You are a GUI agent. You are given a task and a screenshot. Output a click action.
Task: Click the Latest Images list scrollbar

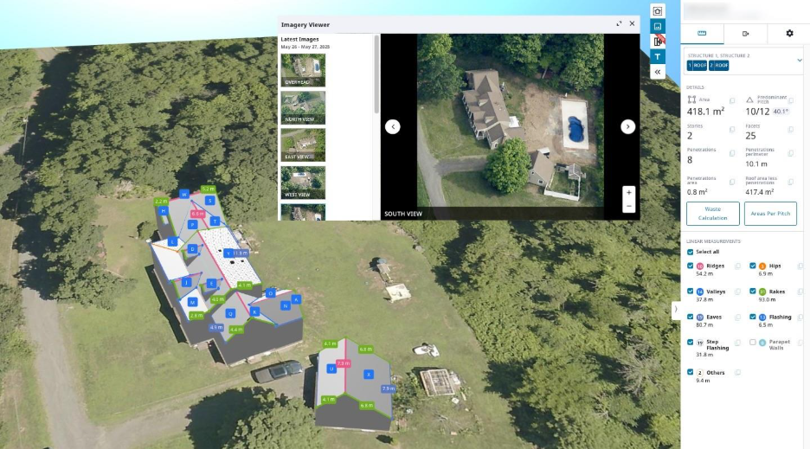[376, 74]
